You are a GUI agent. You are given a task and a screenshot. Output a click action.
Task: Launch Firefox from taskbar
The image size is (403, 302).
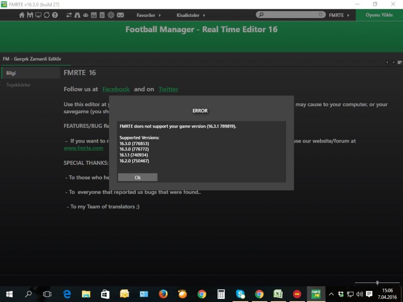(x=163, y=294)
